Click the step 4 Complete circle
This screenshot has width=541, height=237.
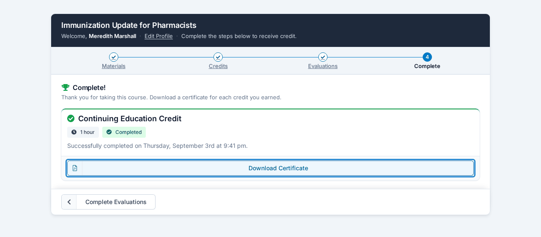click(x=427, y=57)
